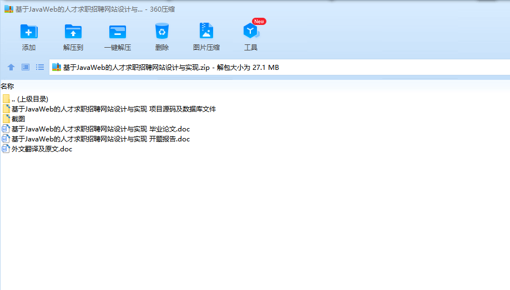Viewport: 510px width, 290px height.
Task: Select the doc file icon of 毕业论文.doc
Action: click(x=6, y=129)
